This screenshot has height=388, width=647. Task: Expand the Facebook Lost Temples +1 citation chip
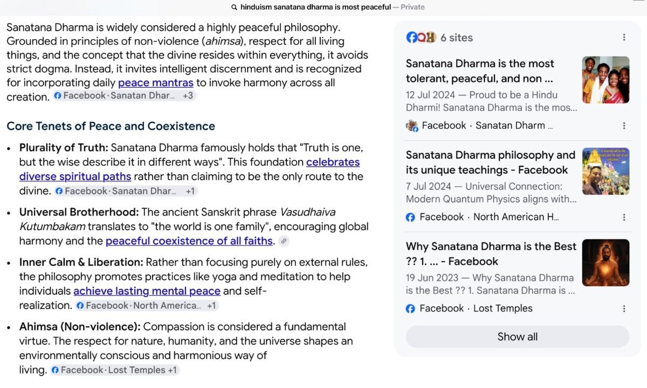[114, 370]
